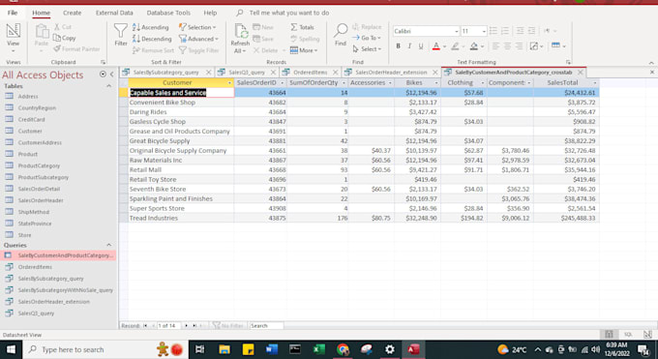
Task: Open SalesOrderDetail table
Action: coord(39,189)
